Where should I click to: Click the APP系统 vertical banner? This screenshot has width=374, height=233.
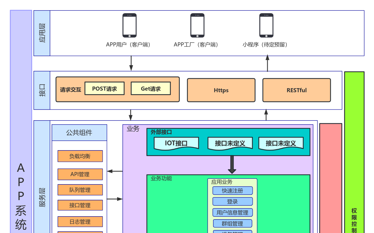[x=21, y=122]
